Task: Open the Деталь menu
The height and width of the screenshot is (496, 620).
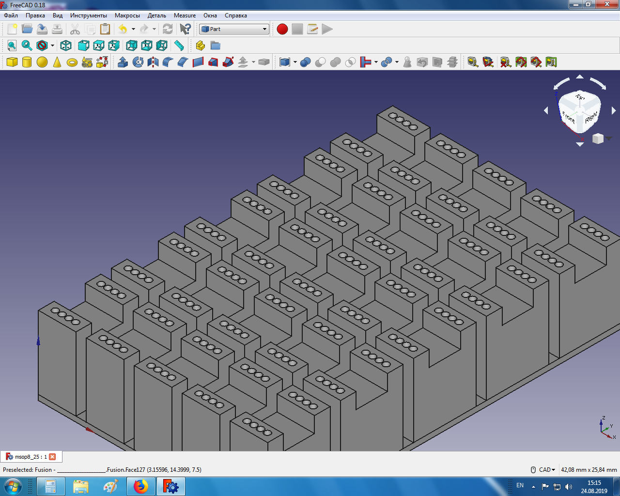Action: tap(157, 15)
